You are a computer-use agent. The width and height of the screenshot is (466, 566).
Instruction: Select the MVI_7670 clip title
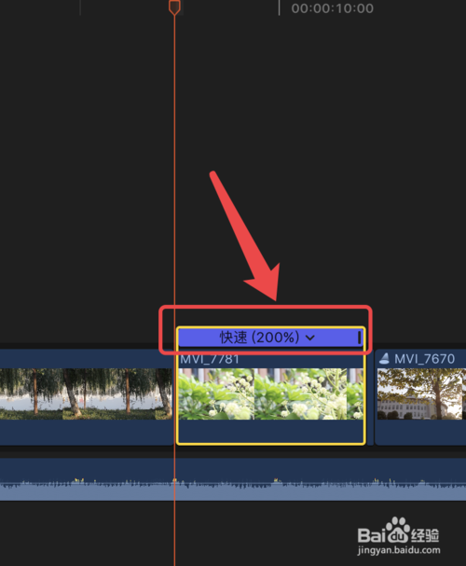(424, 359)
